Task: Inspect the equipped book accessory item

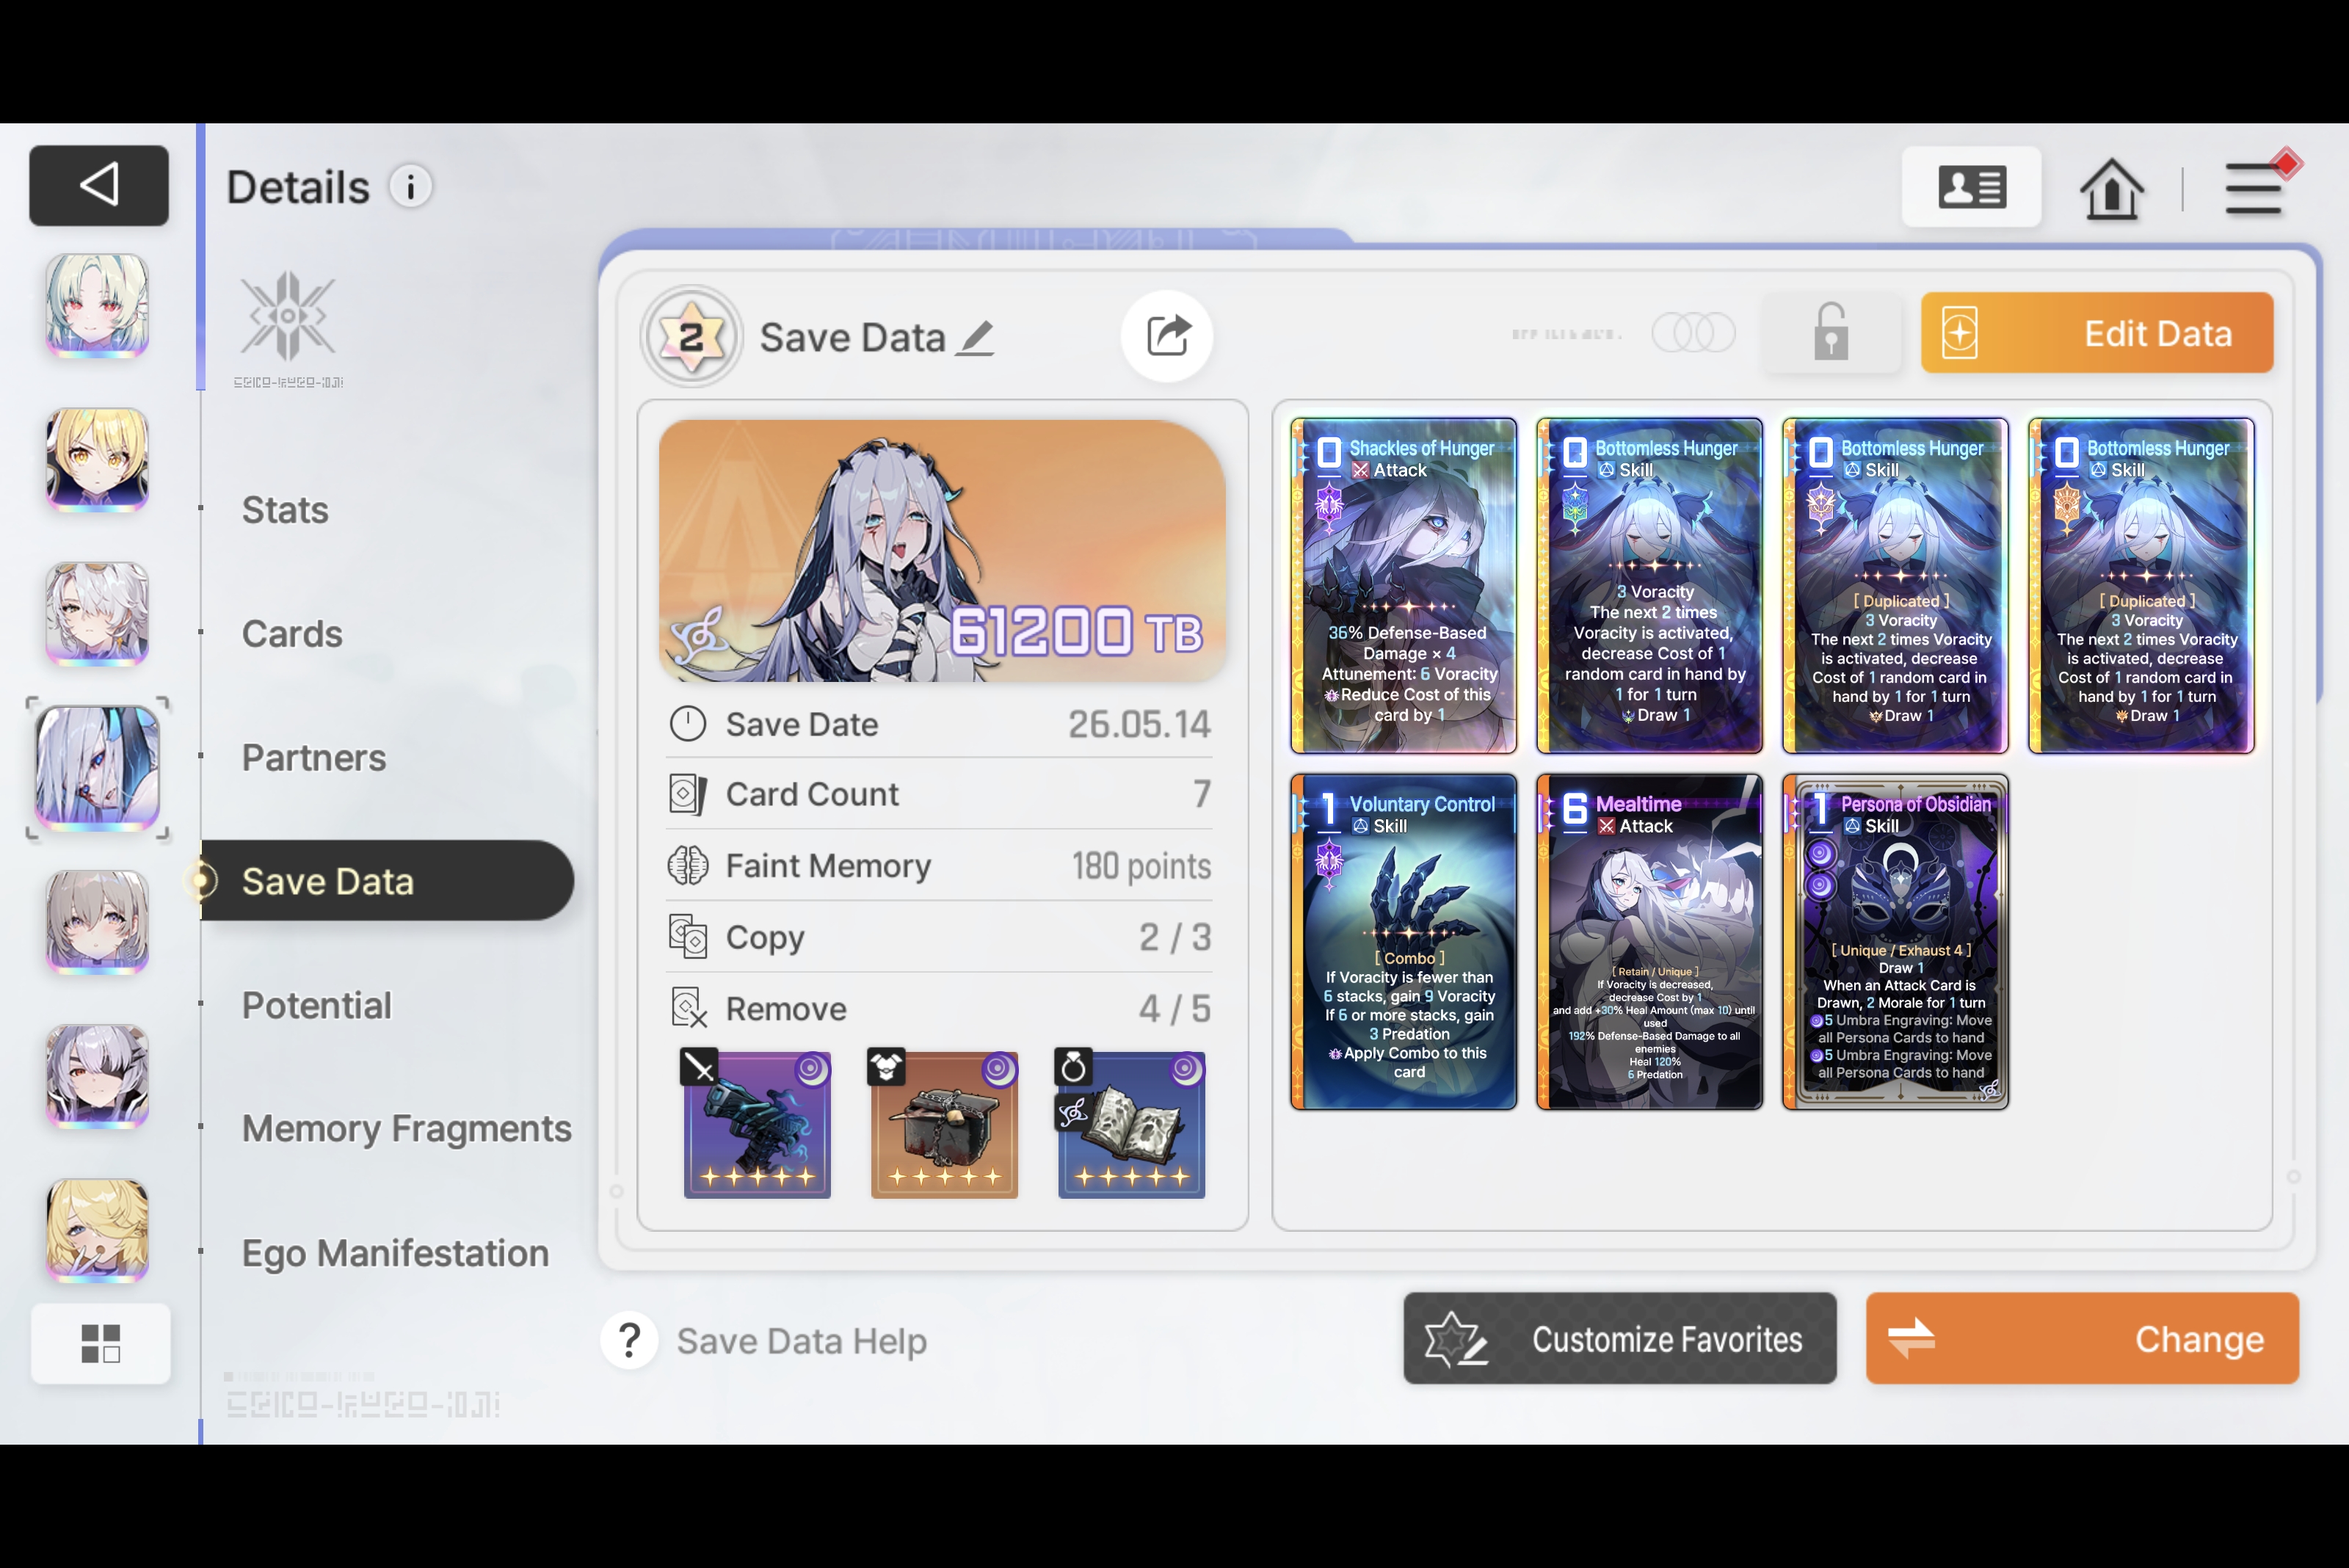Action: coord(1131,1124)
